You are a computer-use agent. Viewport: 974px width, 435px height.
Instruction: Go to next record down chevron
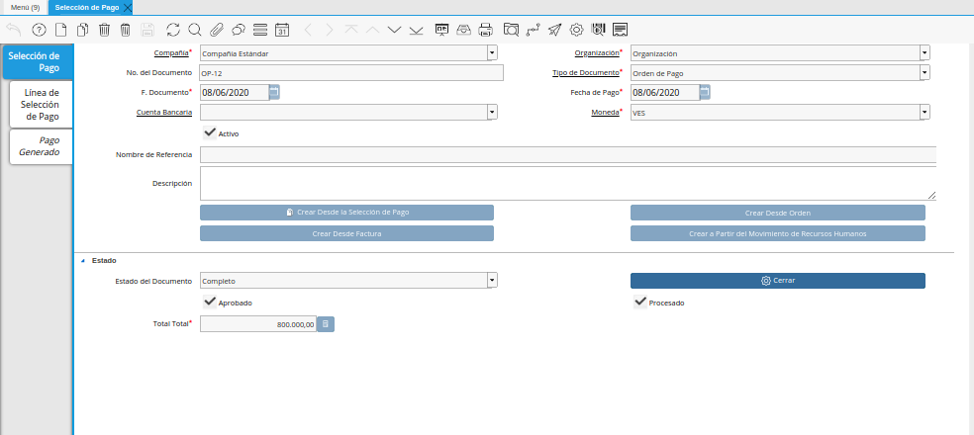394,30
